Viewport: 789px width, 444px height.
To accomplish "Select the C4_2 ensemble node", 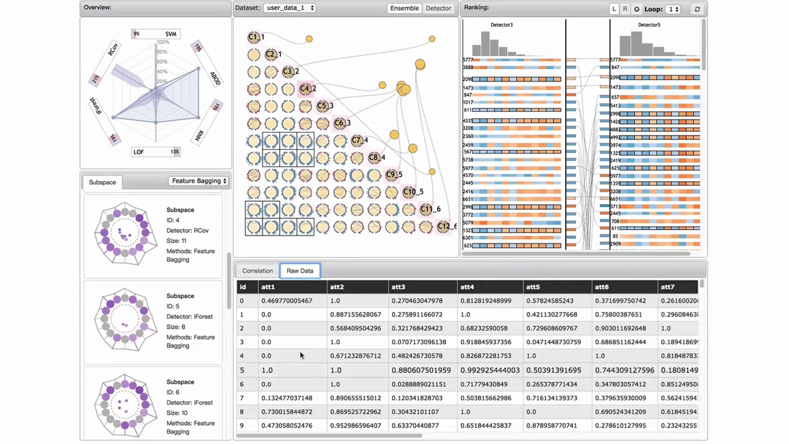I will click(305, 89).
